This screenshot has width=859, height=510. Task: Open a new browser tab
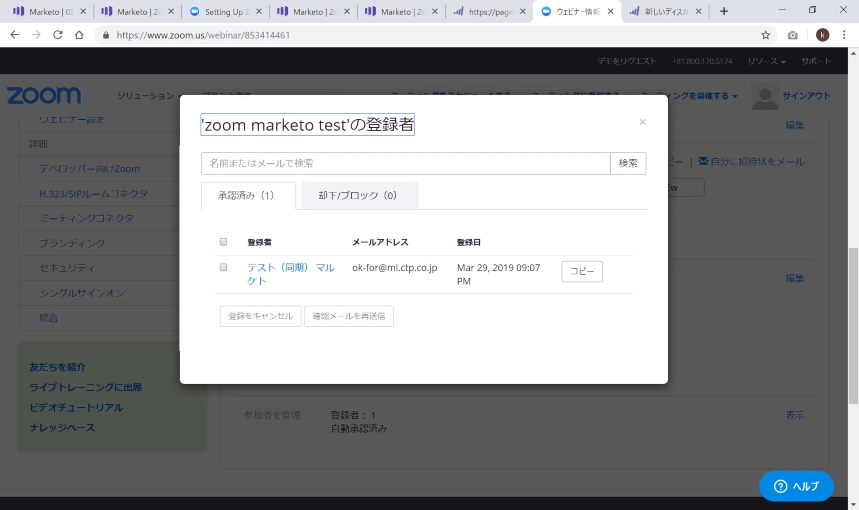(x=724, y=11)
